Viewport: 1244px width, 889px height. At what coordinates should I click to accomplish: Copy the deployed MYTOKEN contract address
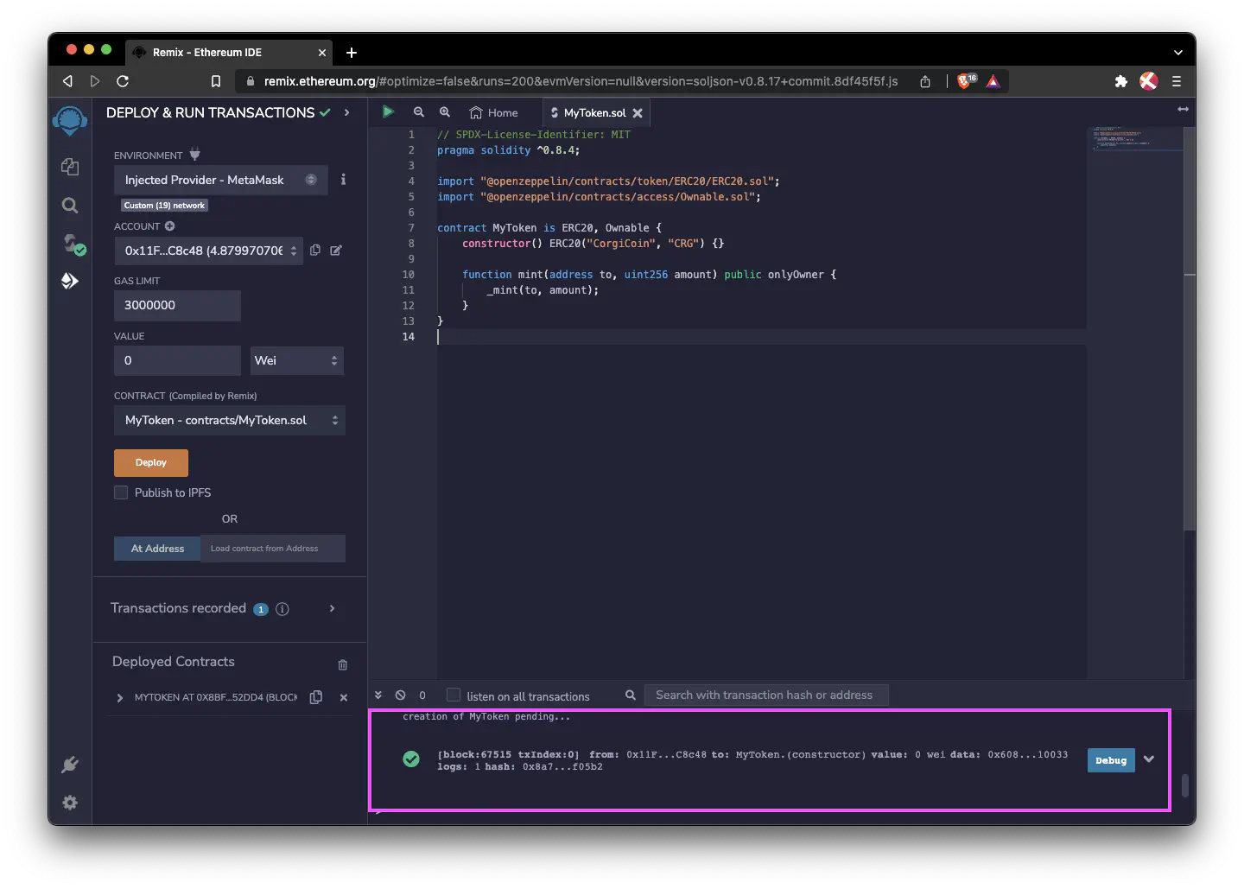(x=316, y=697)
